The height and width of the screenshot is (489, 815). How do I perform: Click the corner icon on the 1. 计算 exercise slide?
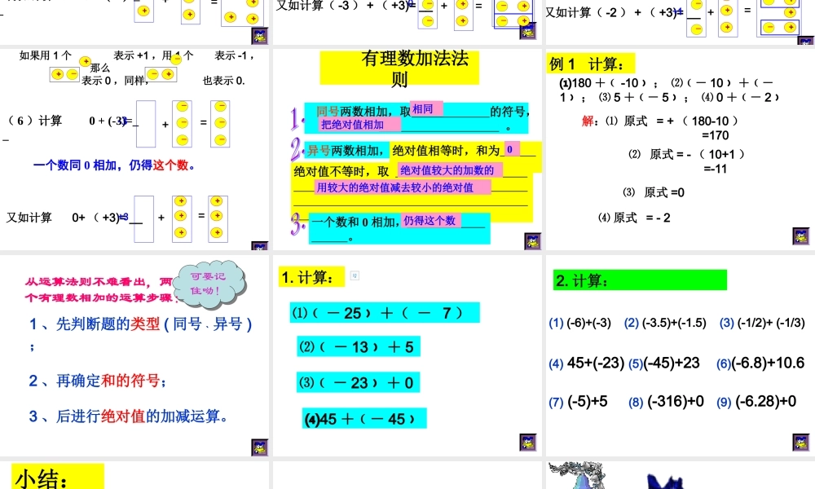point(527,443)
